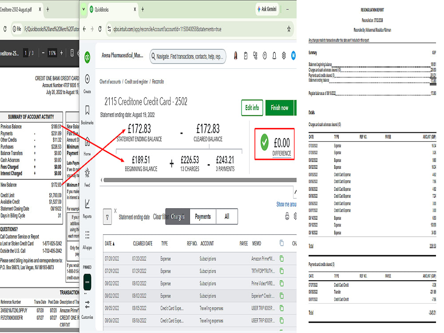Click fit to page icon in PDF toolbar
The width and height of the screenshot is (444, 333).
pos(72,53)
